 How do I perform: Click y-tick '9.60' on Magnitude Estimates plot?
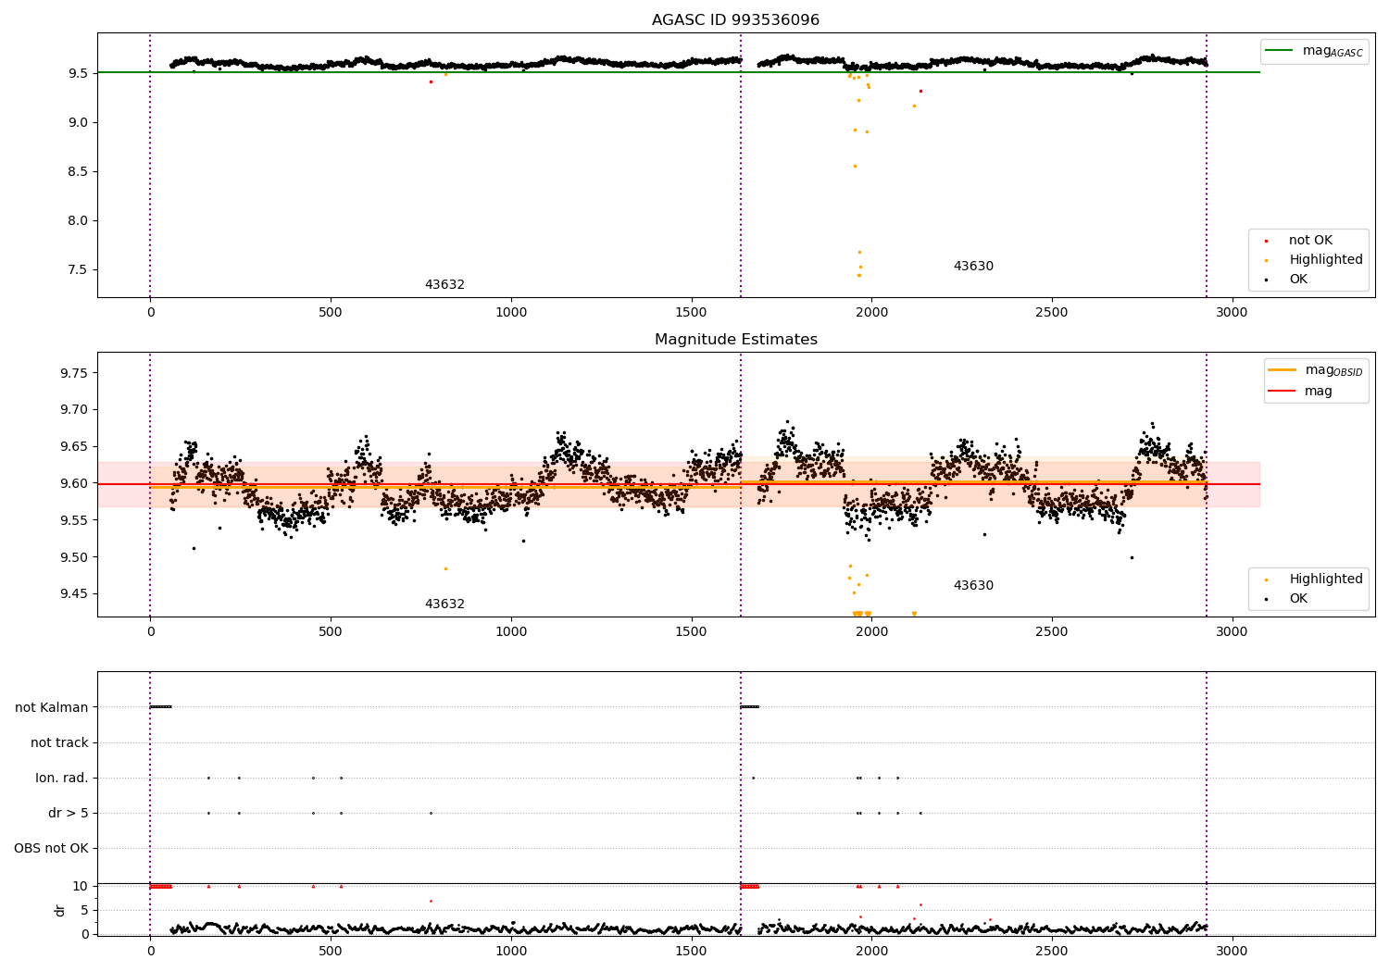pyautogui.click(x=74, y=483)
